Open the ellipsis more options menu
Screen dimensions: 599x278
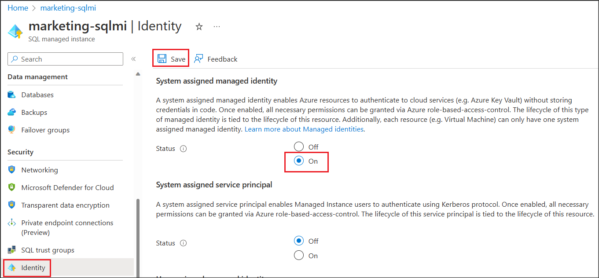tap(217, 27)
